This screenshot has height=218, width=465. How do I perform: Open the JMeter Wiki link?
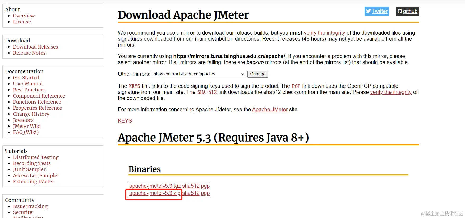(27, 126)
